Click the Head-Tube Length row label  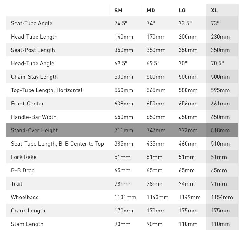[34, 37]
